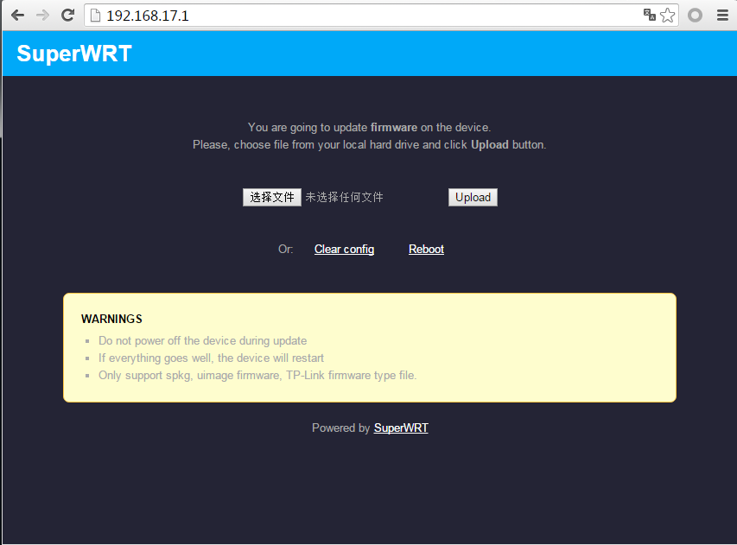The image size is (737, 545).
Task: Click the Reboot link
Action: coord(426,249)
